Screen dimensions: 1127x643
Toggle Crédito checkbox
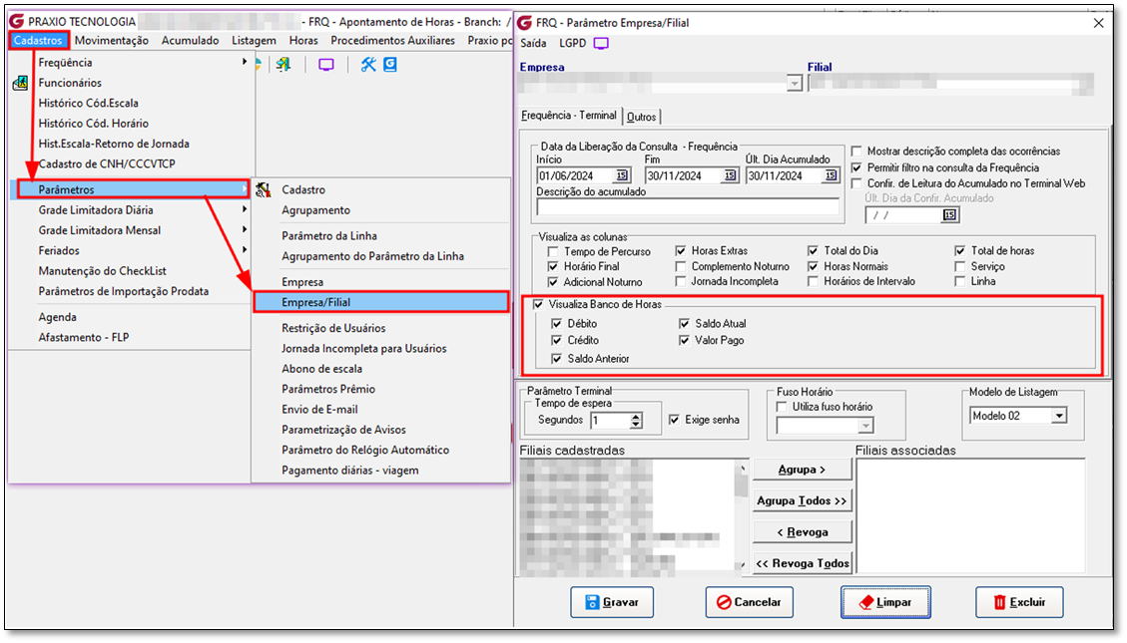(x=556, y=340)
